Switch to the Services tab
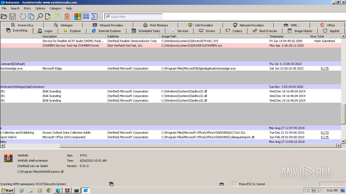The width and height of the screenshot is (346, 194). click(179, 31)
